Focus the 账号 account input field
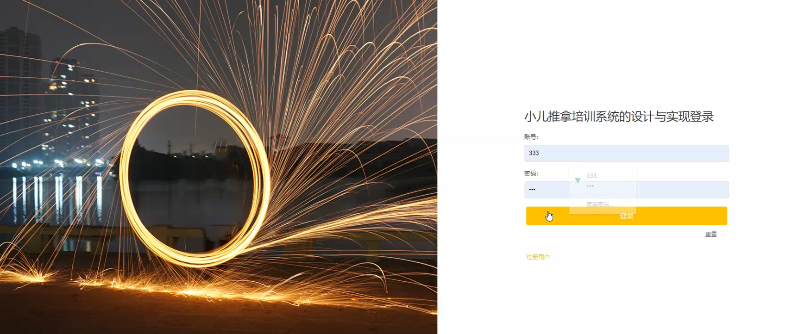This screenshot has height=334, width=799. coord(626,153)
